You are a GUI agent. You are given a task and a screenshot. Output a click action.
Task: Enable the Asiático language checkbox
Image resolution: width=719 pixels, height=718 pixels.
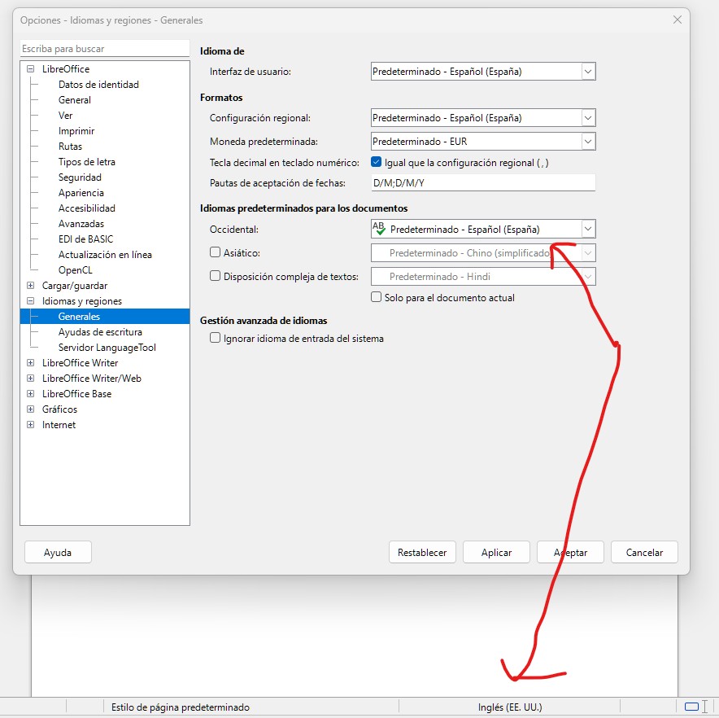216,252
